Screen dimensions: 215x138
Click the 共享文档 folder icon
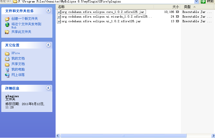pos(7,64)
